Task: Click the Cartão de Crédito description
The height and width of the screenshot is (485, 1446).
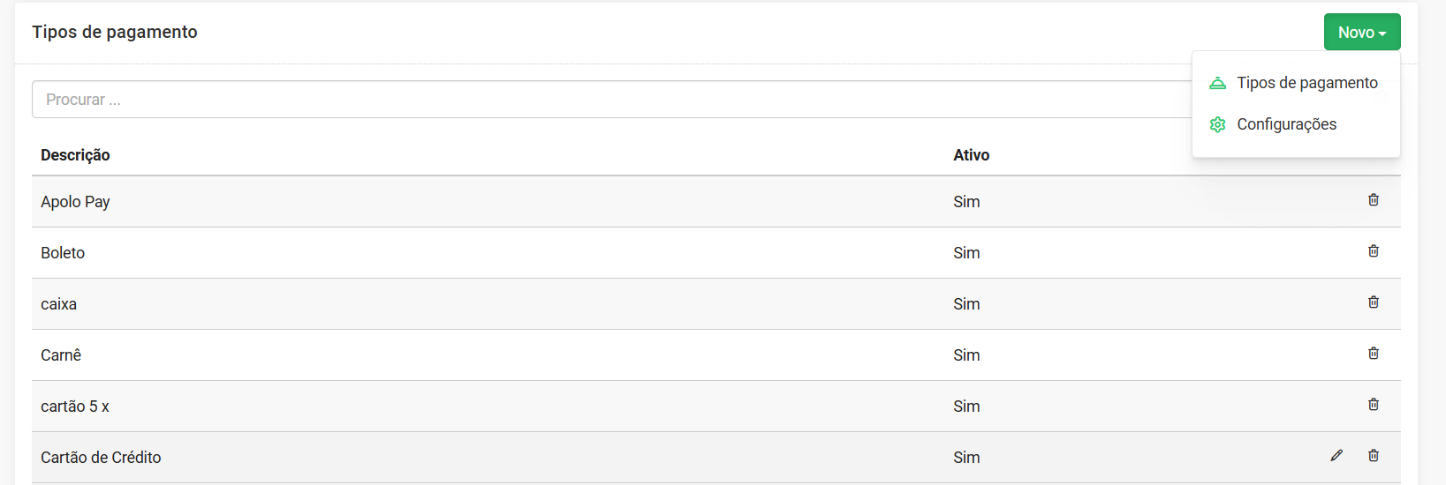Action: pos(101,458)
